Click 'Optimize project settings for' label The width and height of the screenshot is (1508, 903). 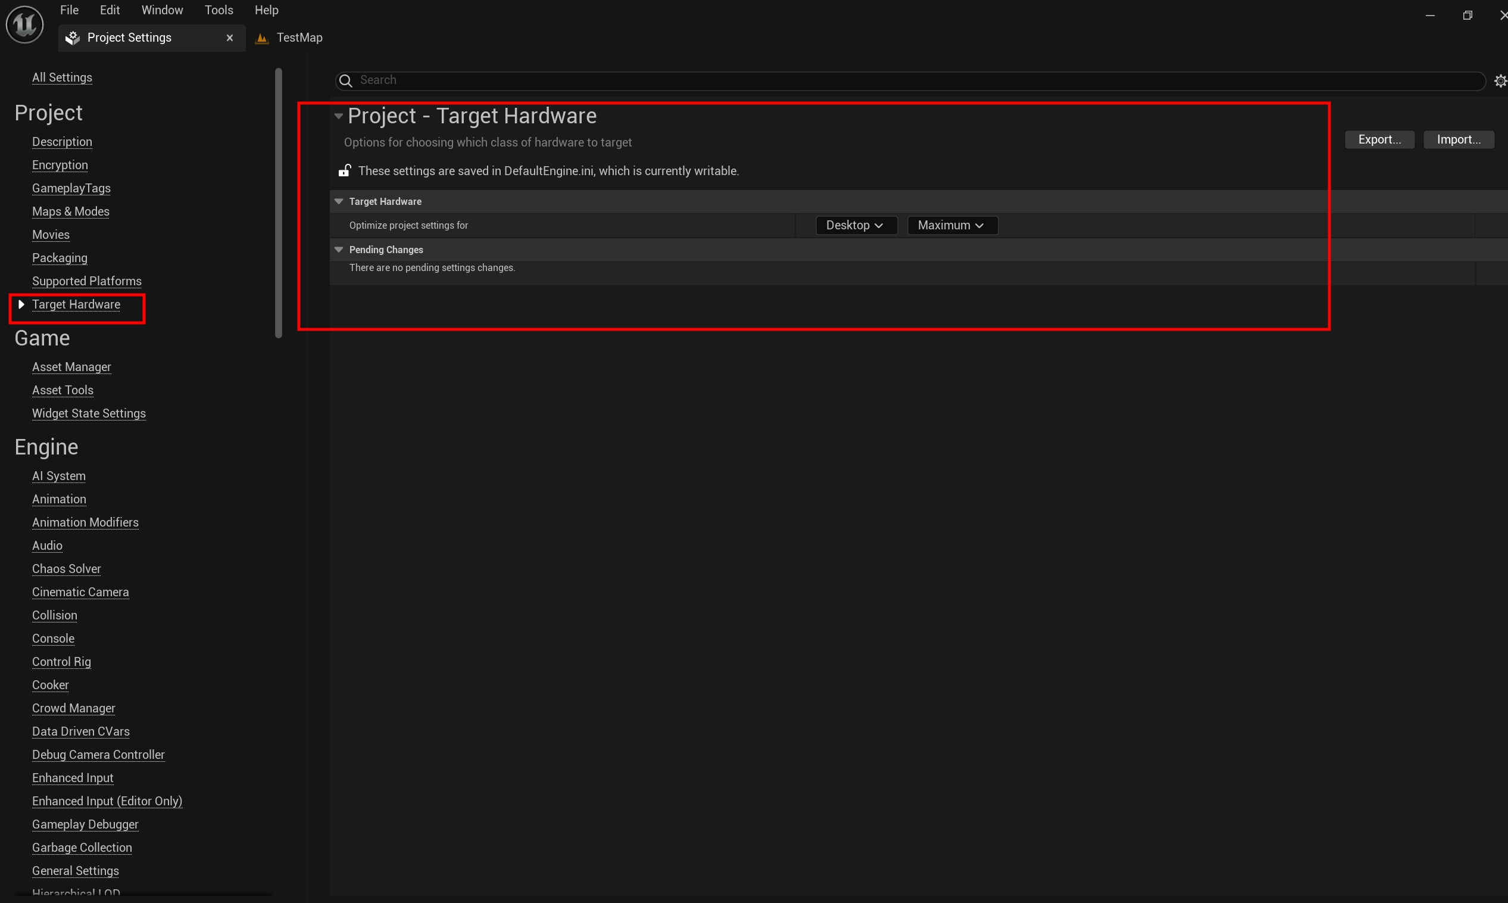click(408, 225)
